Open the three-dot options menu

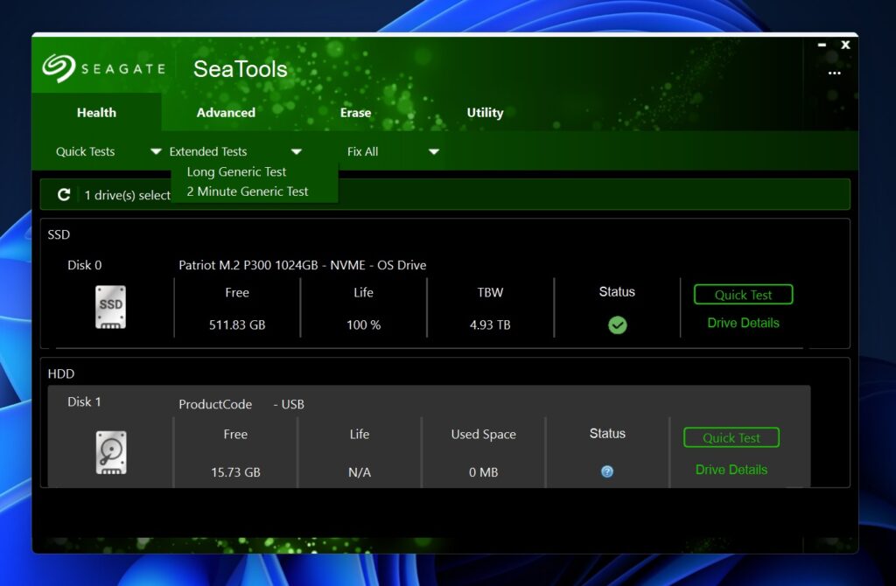(x=833, y=73)
